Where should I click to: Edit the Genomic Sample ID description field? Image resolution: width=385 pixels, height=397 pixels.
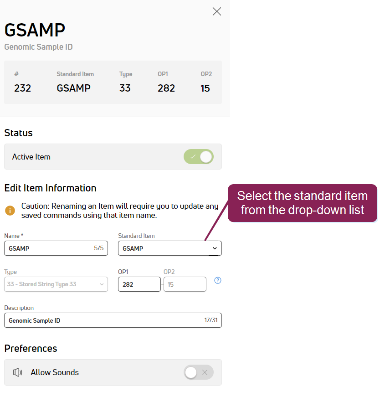[105, 320]
